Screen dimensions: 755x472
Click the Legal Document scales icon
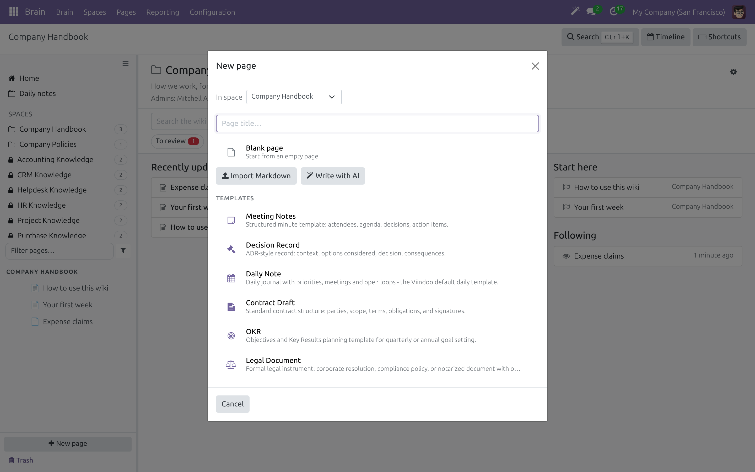click(x=231, y=364)
